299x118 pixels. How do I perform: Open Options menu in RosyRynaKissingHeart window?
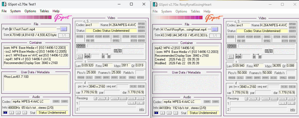181,11
